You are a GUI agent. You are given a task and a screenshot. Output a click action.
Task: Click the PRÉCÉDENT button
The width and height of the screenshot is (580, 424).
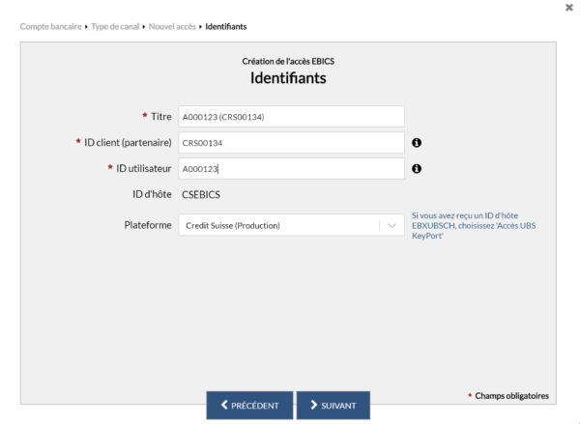coord(249,405)
